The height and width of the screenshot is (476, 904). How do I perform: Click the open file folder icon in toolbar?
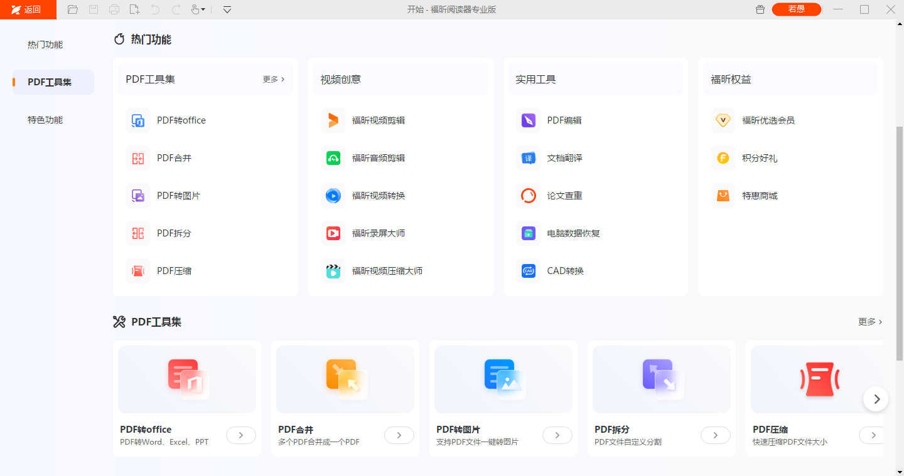pos(73,9)
